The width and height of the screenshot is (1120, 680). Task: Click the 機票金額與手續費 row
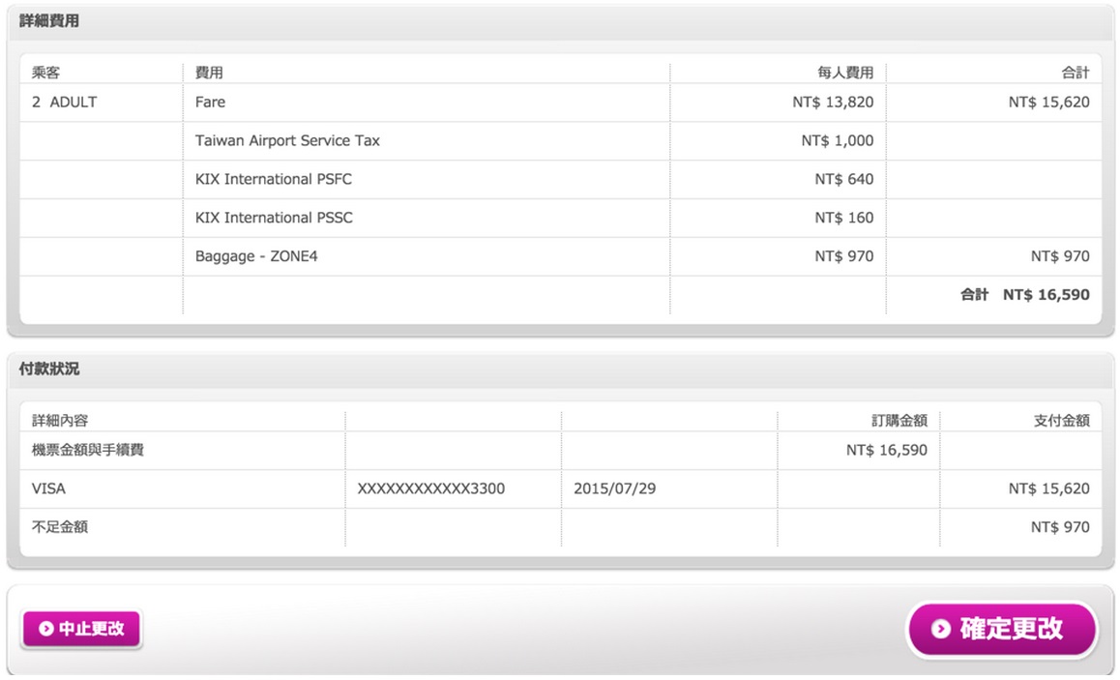pos(561,450)
